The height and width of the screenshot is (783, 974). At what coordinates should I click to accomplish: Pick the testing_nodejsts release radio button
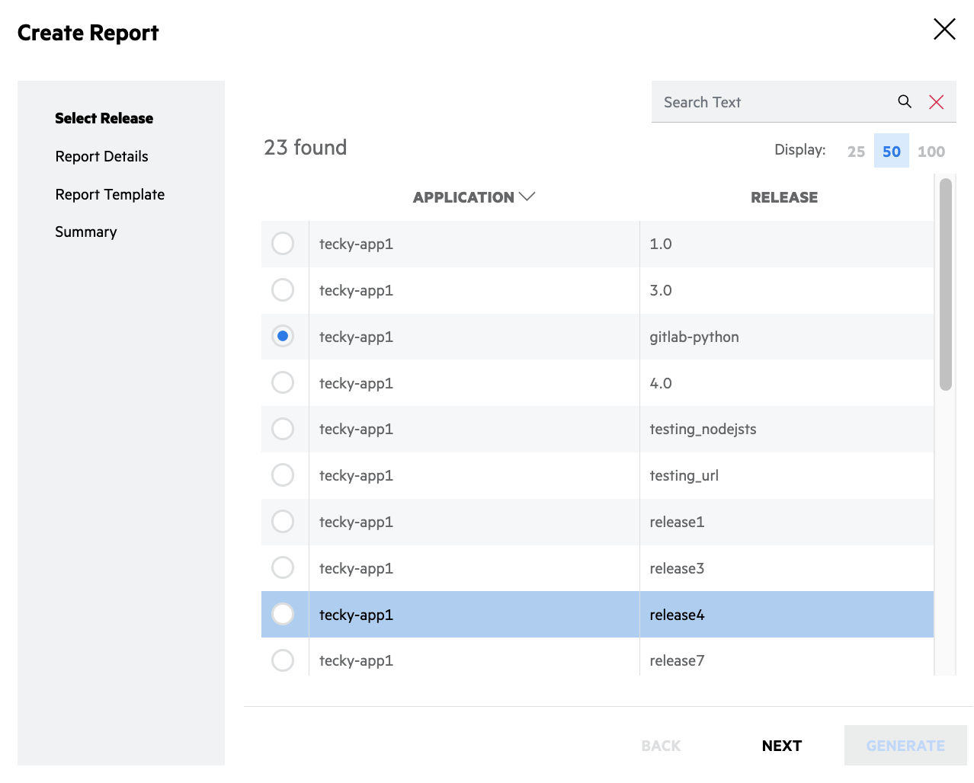coord(283,429)
